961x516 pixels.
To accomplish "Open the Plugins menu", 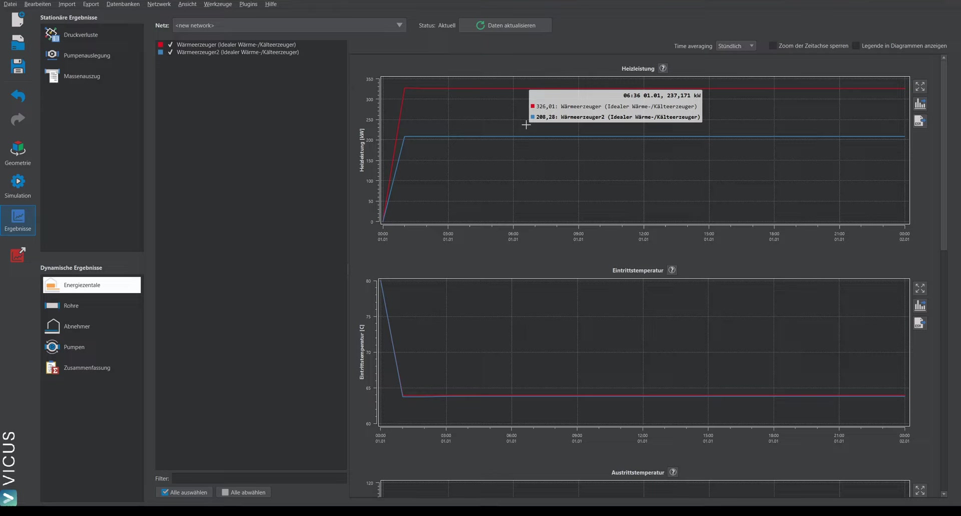I will [x=248, y=4].
